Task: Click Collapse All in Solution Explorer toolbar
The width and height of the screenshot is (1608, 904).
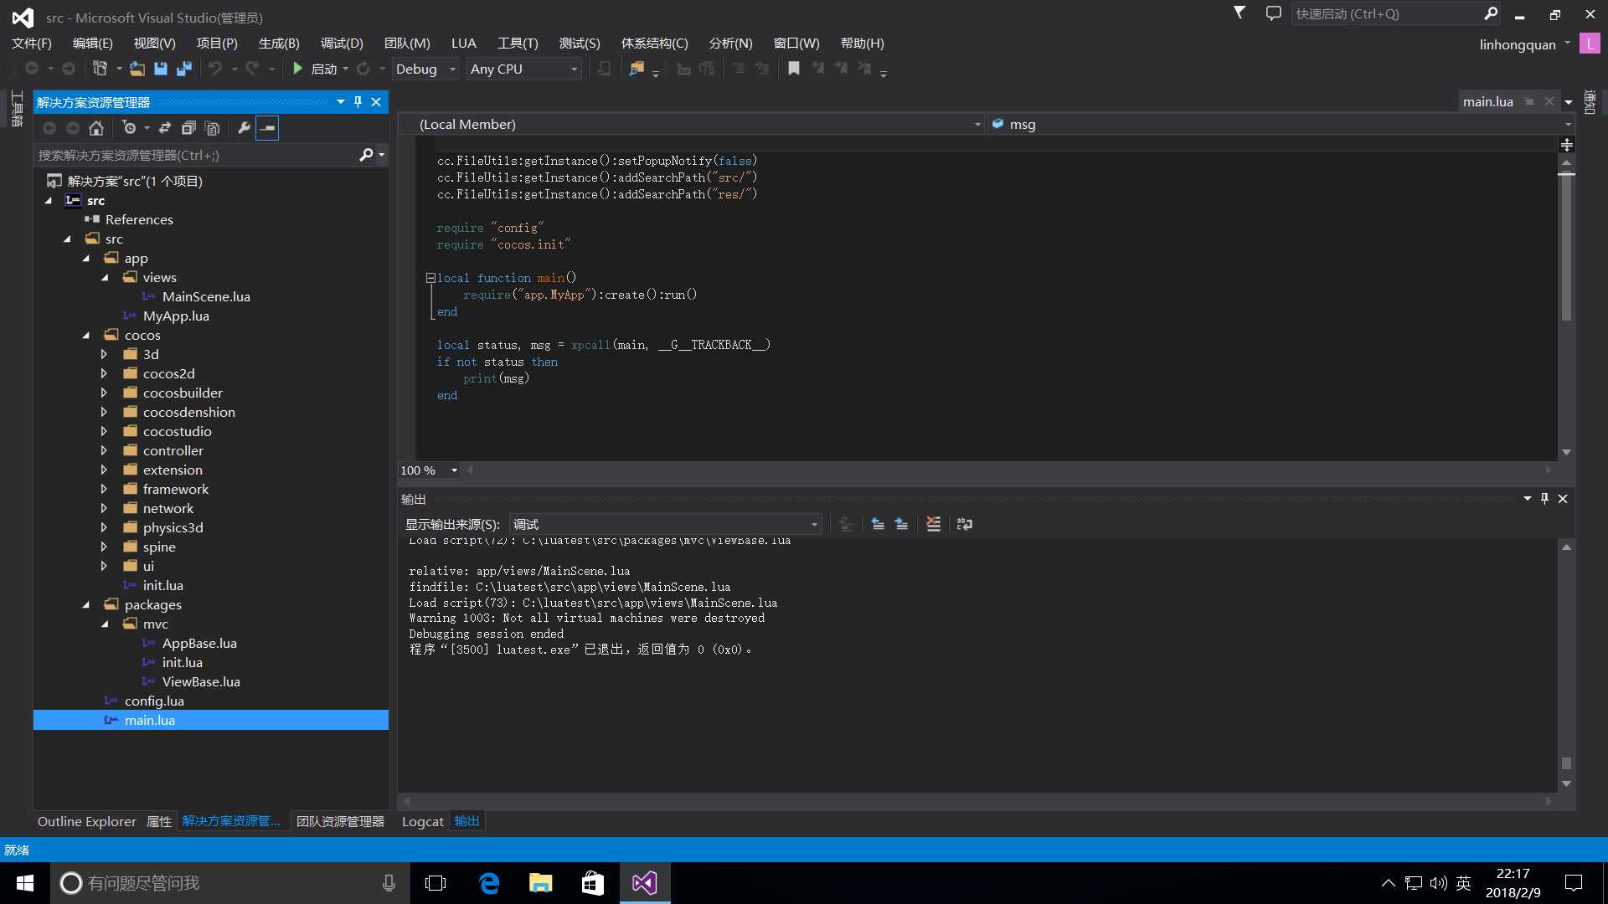Action: coord(188,128)
